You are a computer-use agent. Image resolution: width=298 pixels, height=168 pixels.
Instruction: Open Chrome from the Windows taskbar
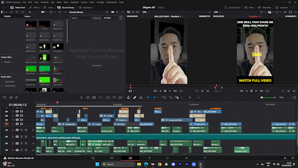point(160,164)
